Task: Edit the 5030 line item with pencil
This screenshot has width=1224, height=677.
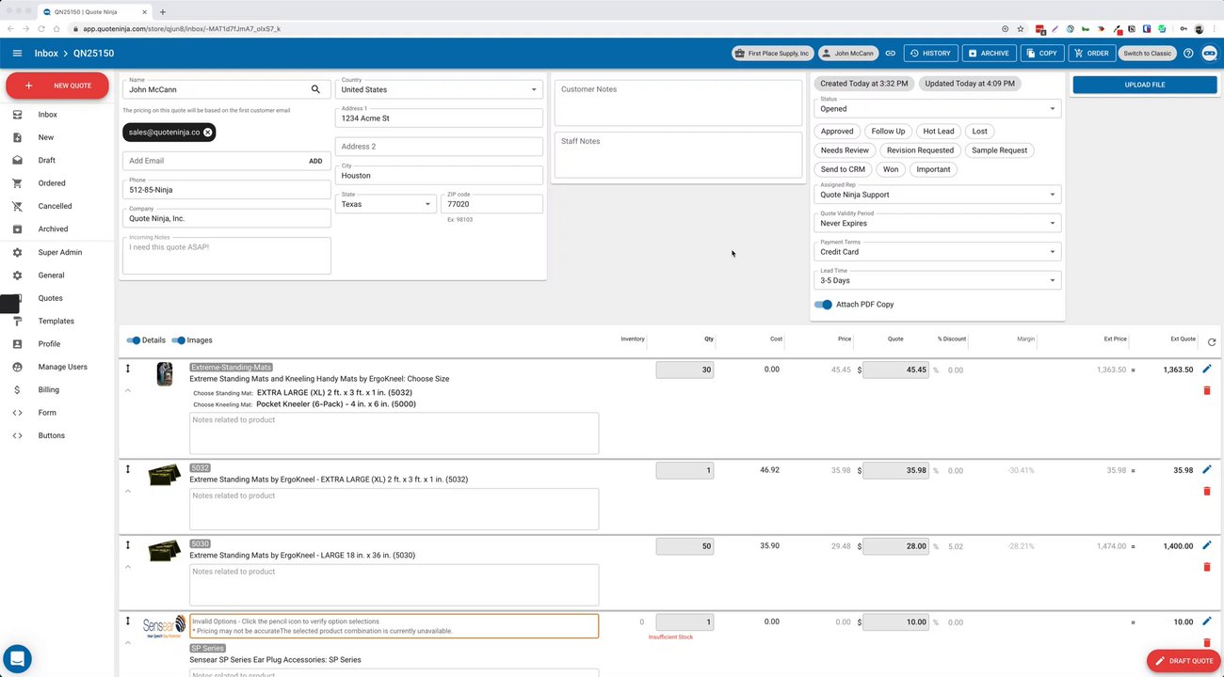Action: pyautogui.click(x=1207, y=545)
